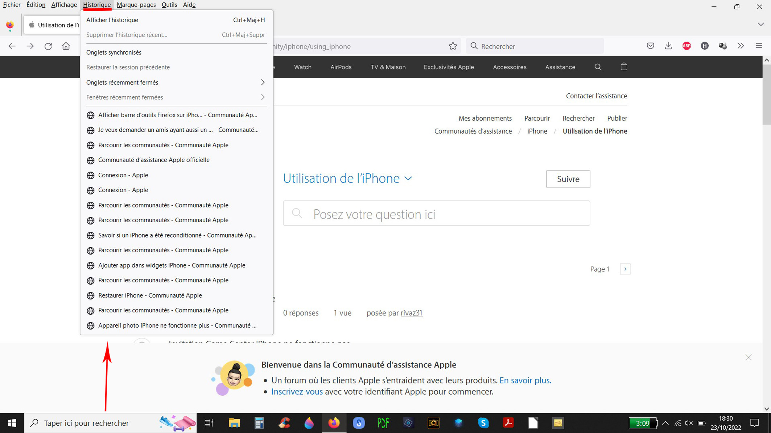The height and width of the screenshot is (433, 771).
Task: Click the Apple site search magnifier icon
Action: pos(598,67)
